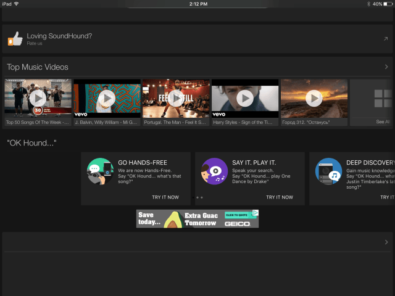
Task: Play J. Balvin, Willy William video
Action: tap(107, 98)
